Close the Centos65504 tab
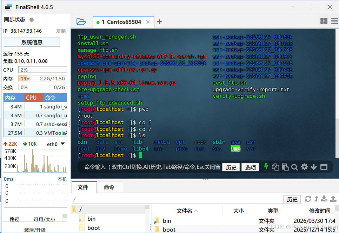The height and width of the screenshot is (233, 339). (148, 22)
